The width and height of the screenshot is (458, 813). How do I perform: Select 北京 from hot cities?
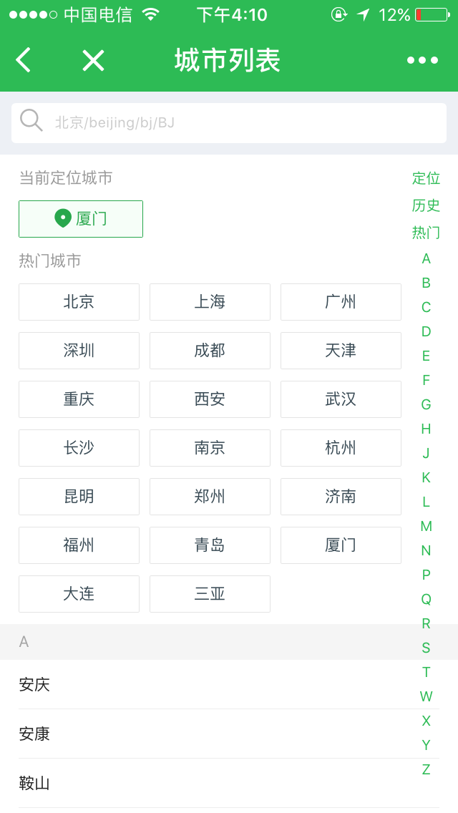pyautogui.click(x=79, y=302)
